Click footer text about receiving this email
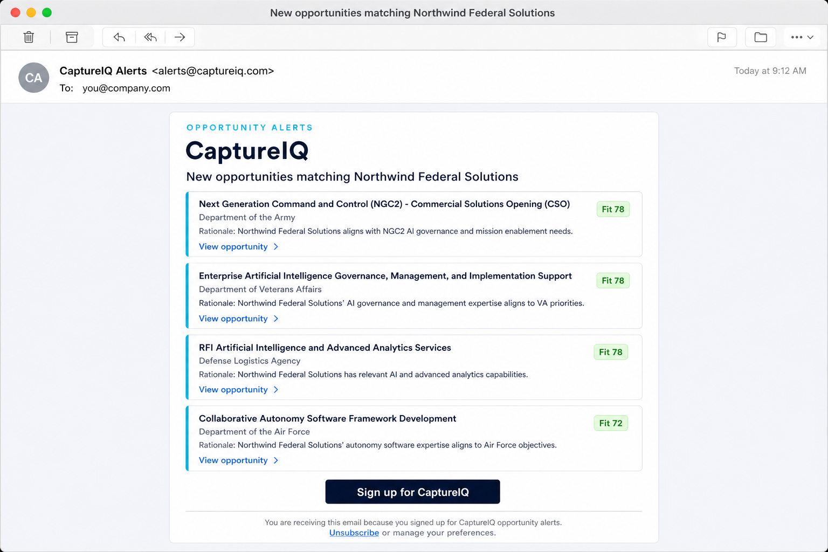This screenshot has width=828, height=552. coord(413,522)
